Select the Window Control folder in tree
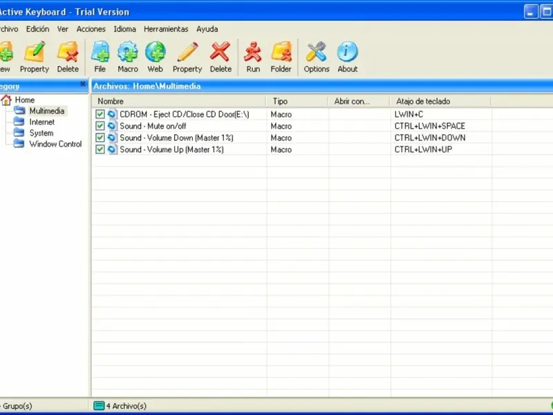The height and width of the screenshot is (415, 553). tap(55, 144)
